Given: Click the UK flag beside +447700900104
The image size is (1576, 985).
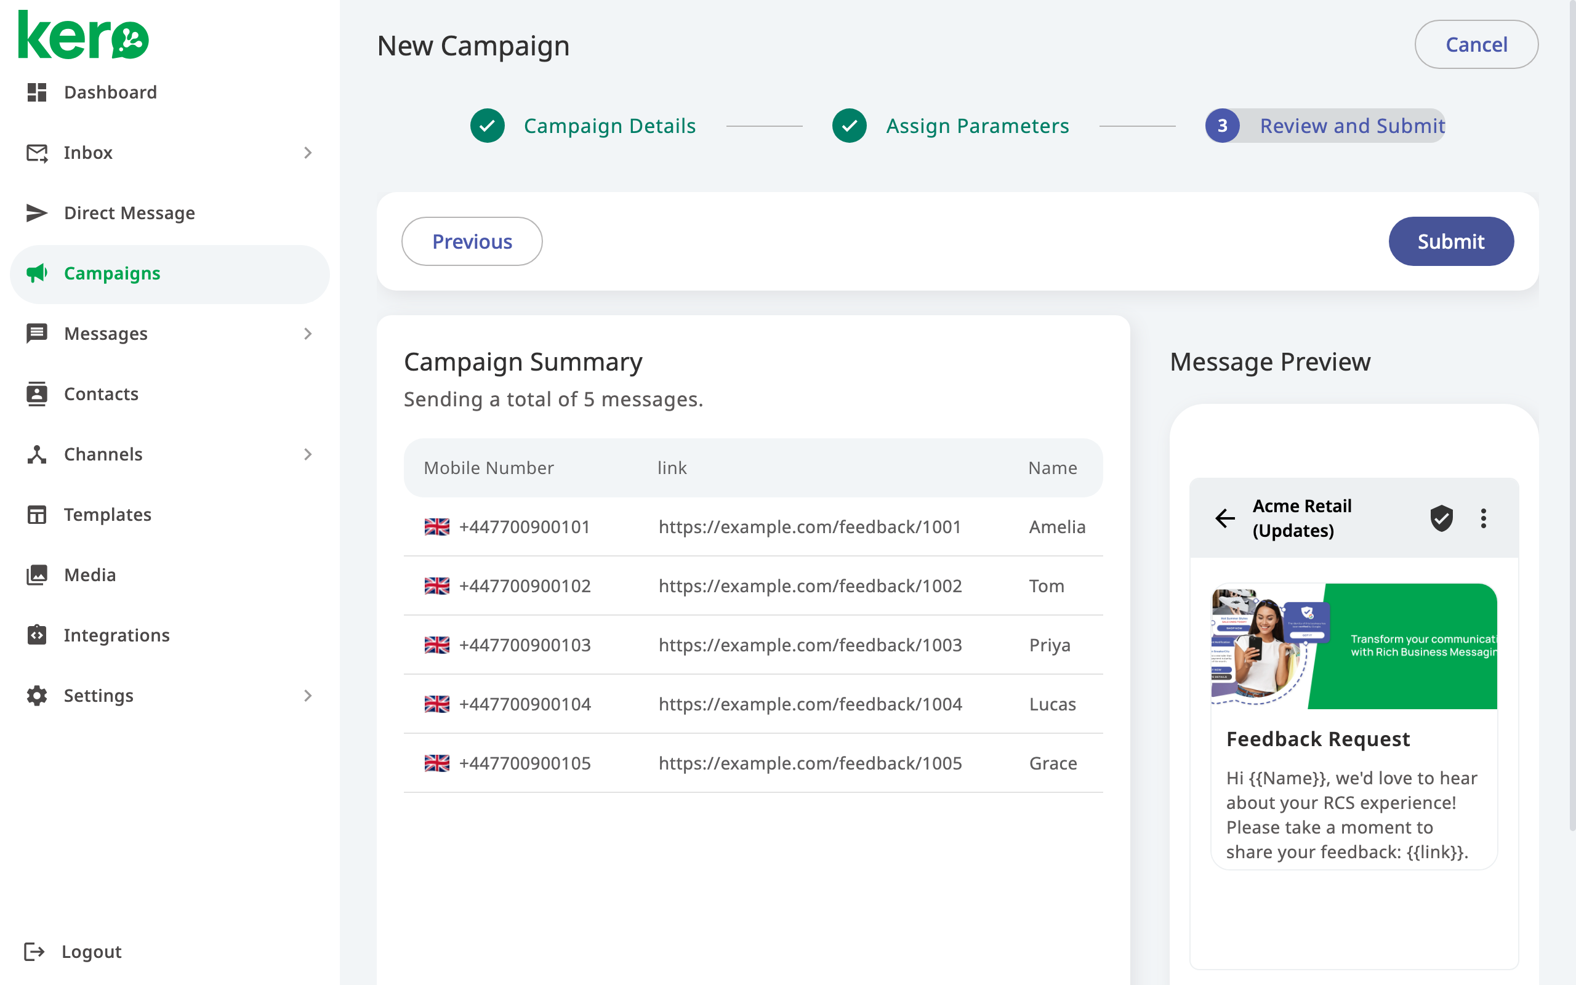Looking at the screenshot, I should pos(437,704).
